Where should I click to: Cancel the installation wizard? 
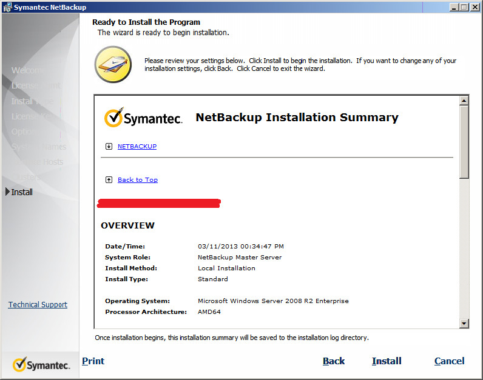click(449, 361)
